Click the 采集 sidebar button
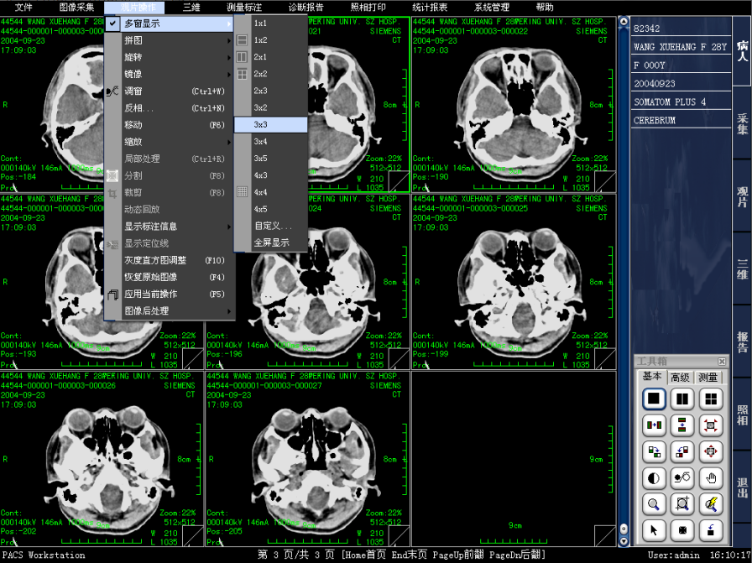Screen dimensions: 752x563 point(742,123)
